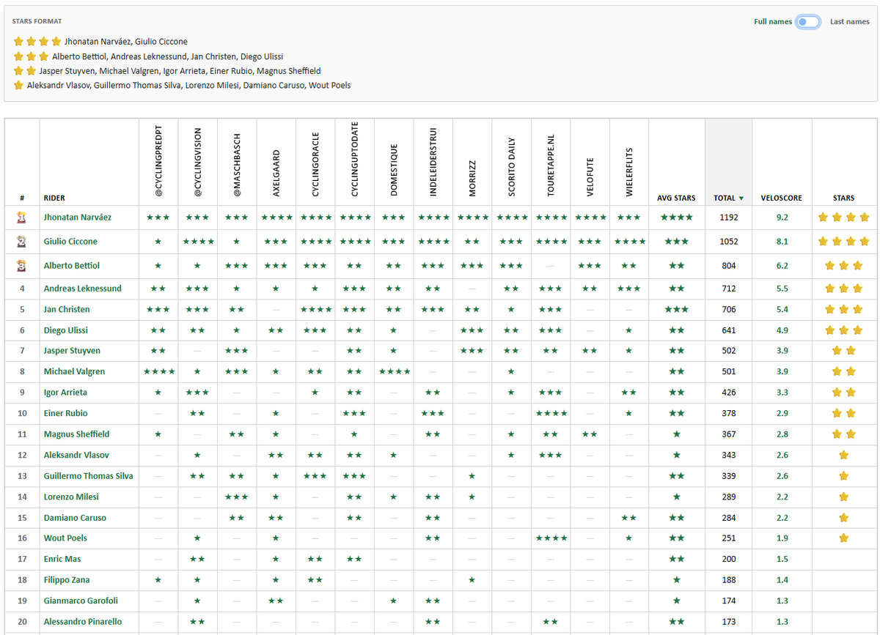Open rider Michael Valgren in table

tap(74, 371)
